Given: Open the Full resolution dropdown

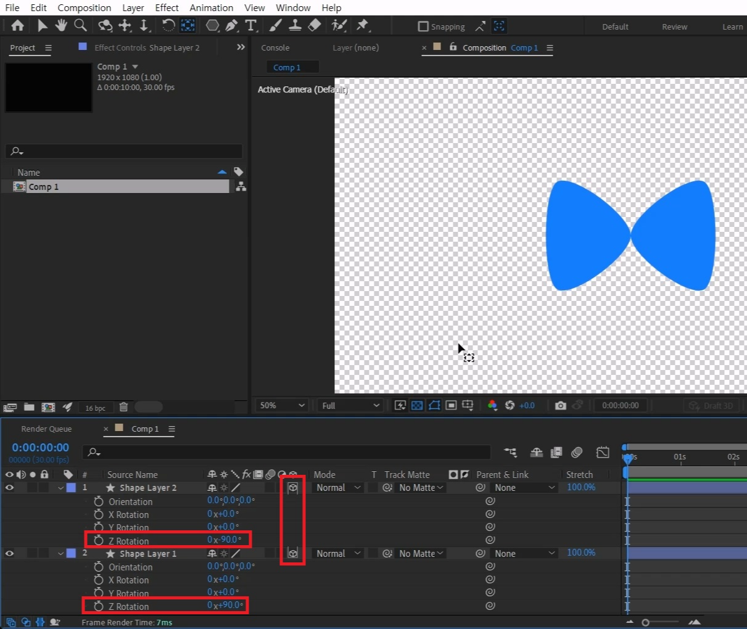Looking at the screenshot, I should point(350,405).
